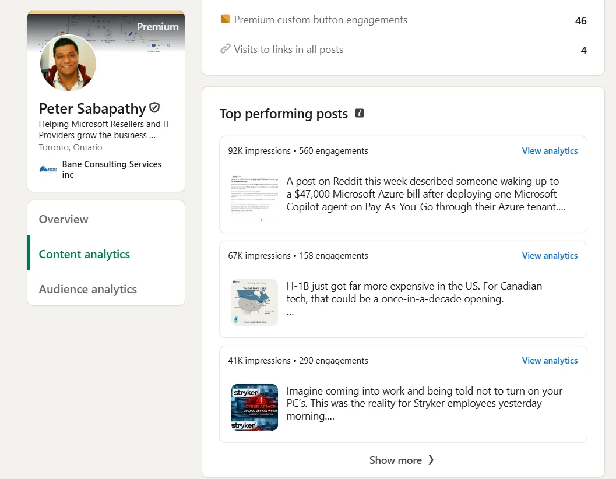The width and height of the screenshot is (616, 479).
Task: Click the 'Helping Microsoft Resellers' headline text
Action: click(x=104, y=129)
